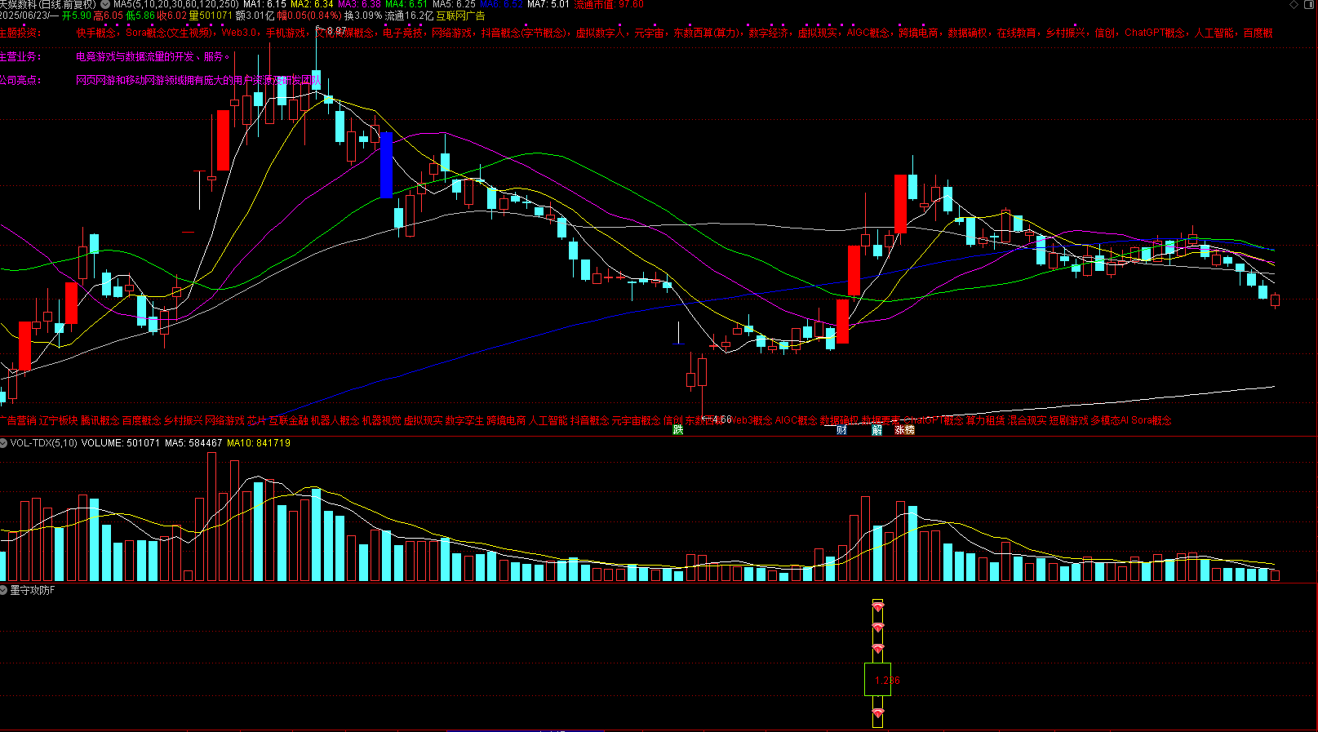Click the 流通市值: 97.60 label
The image size is (1318, 732).
pos(609,4)
